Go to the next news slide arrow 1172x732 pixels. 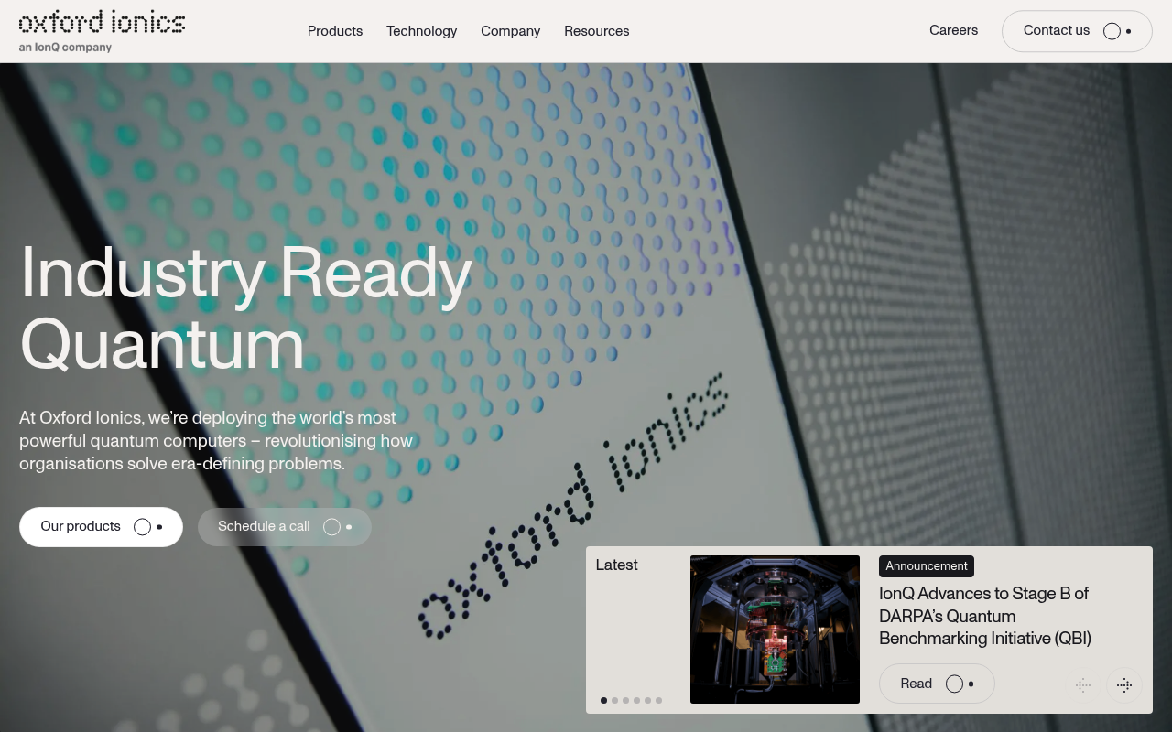pos(1124,685)
